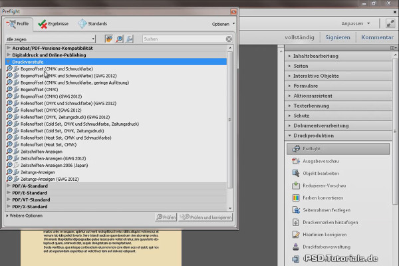The width and height of the screenshot is (399, 266).
Task: Open Seitenrahmen festlegen tool
Action: 321,210
